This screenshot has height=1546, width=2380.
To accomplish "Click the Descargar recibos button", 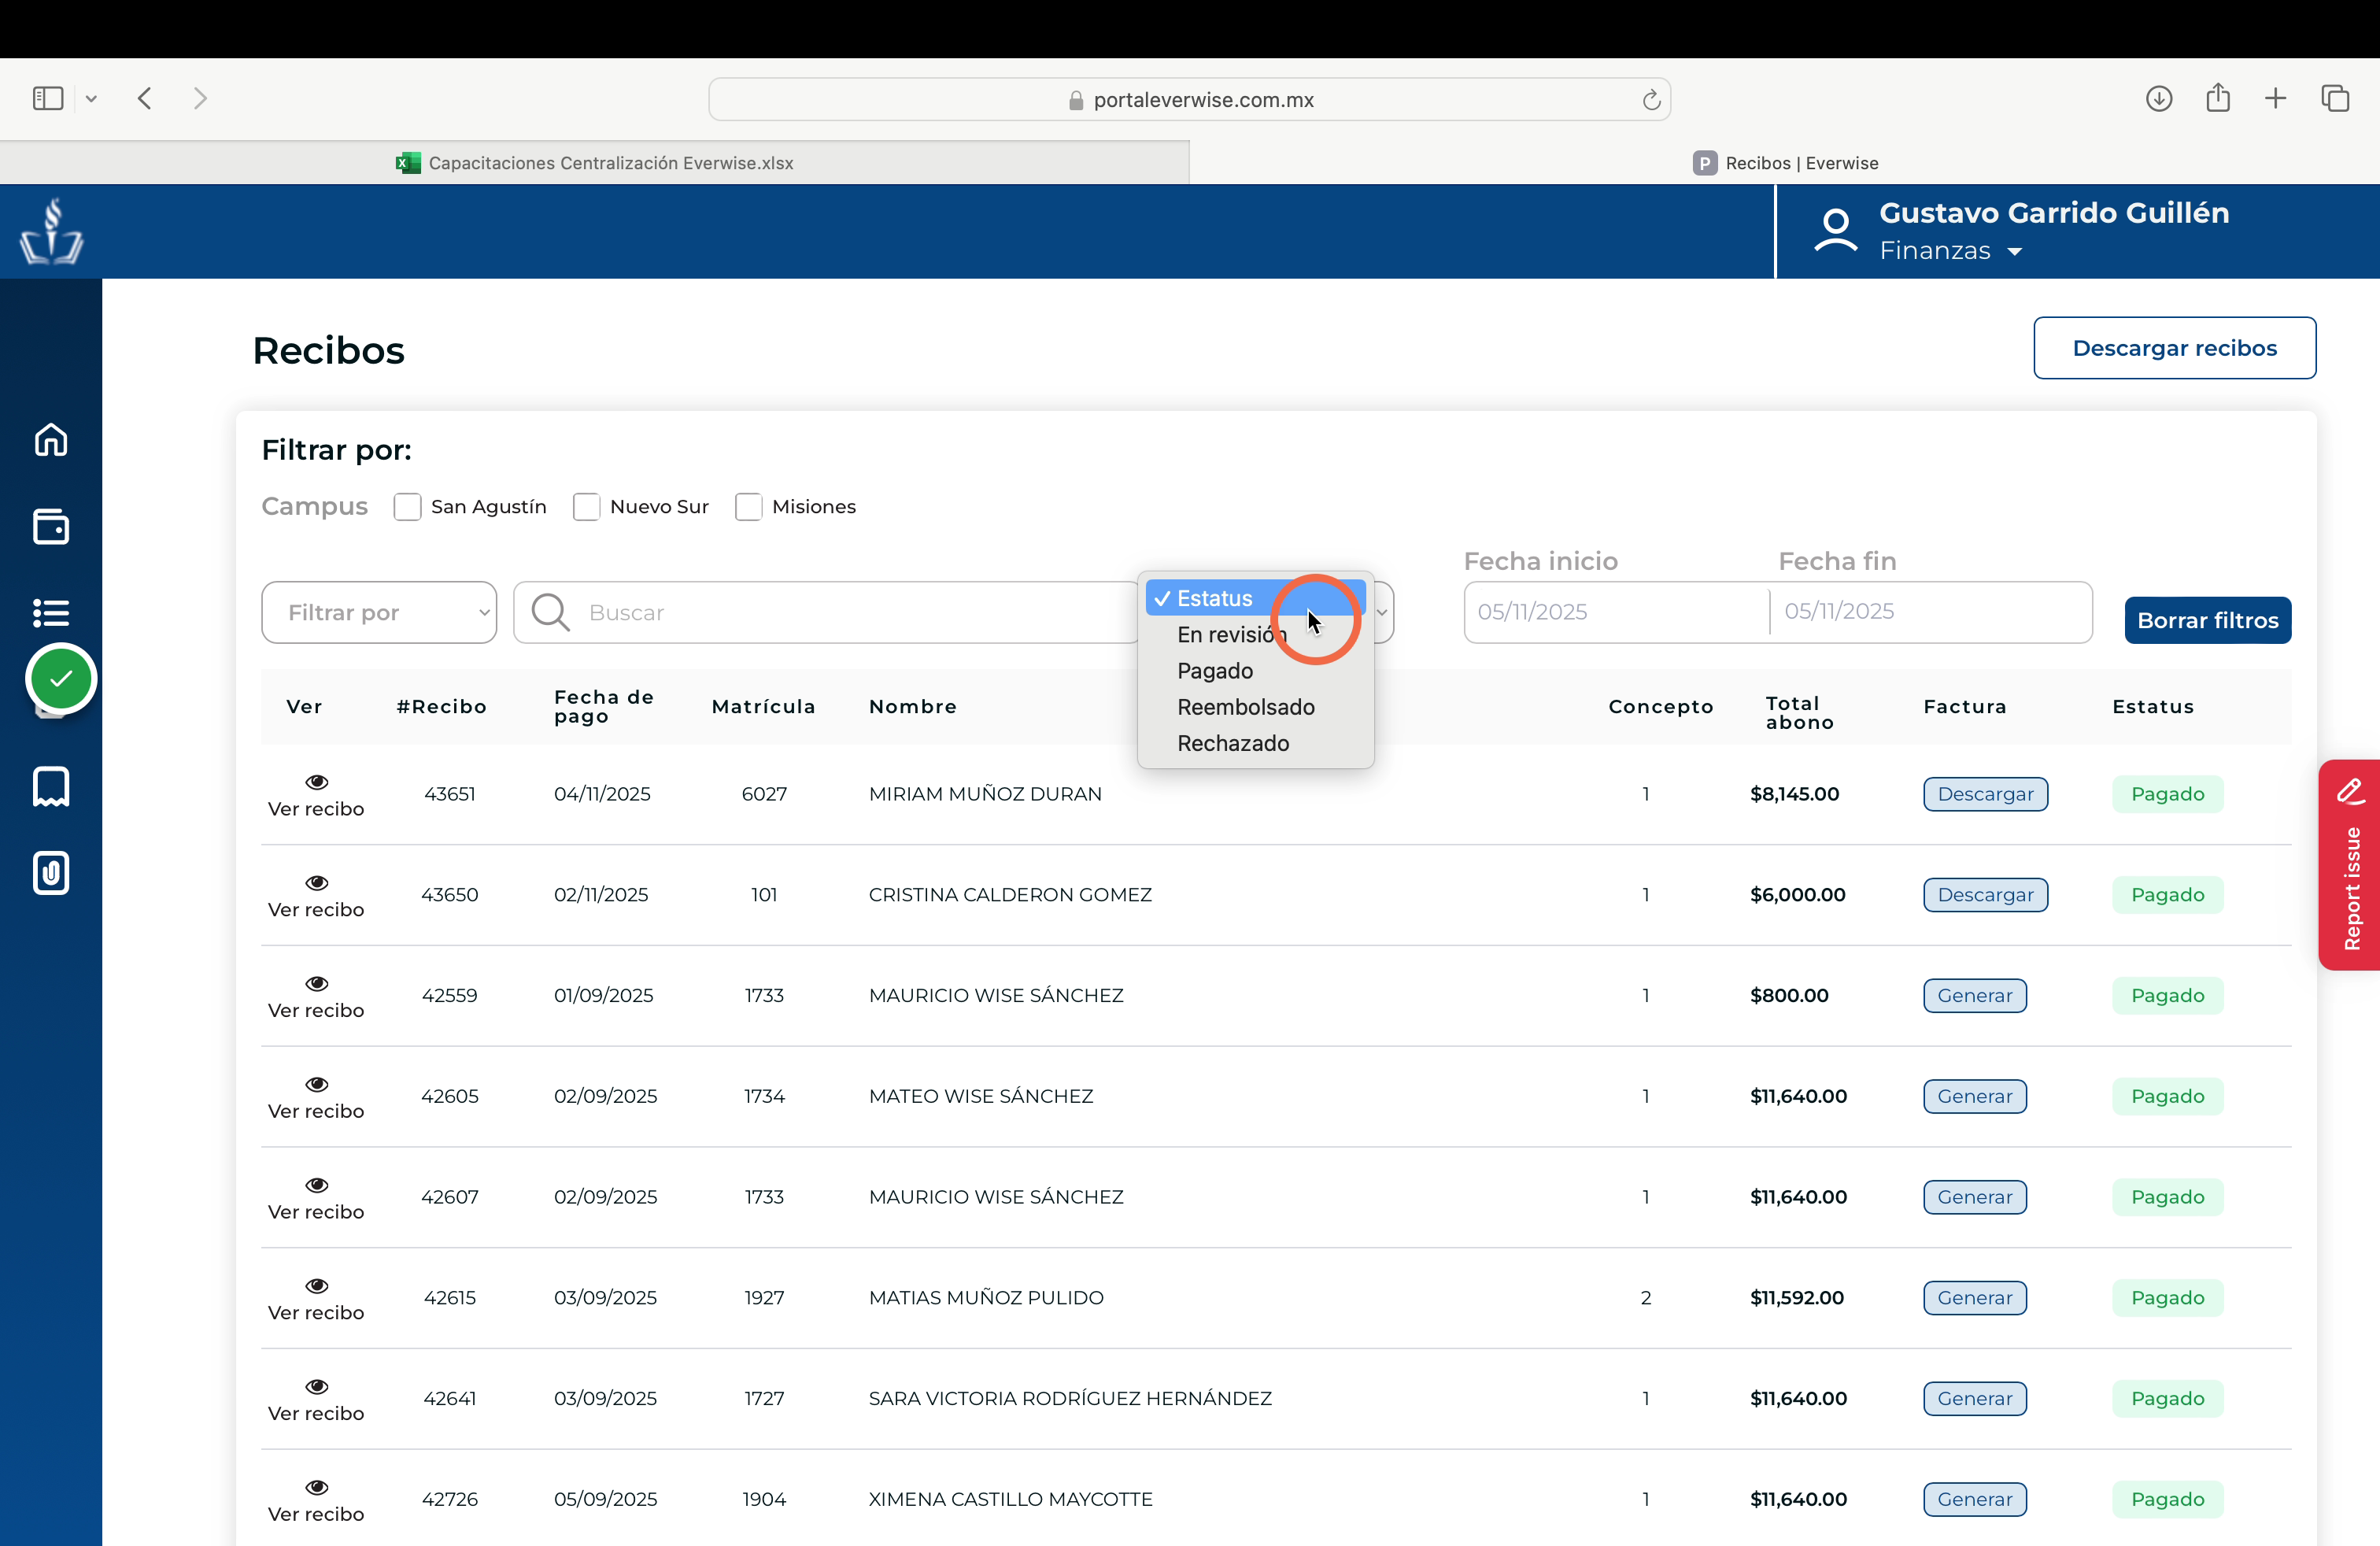I will click(2174, 348).
